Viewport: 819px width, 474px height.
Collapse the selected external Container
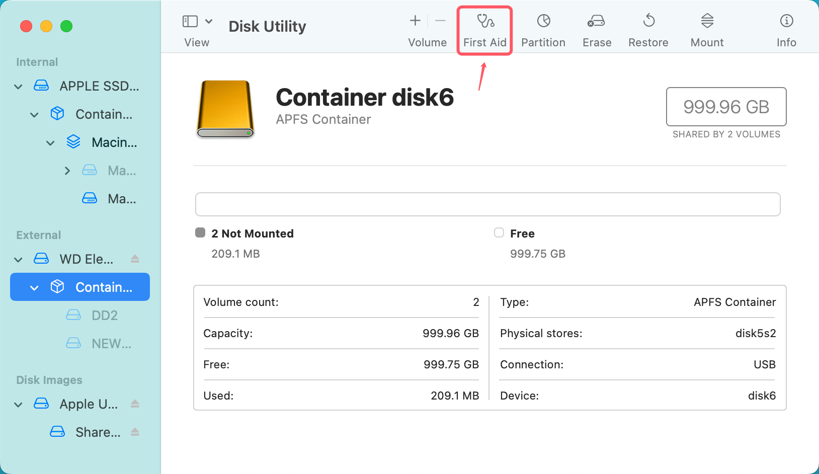pyautogui.click(x=34, y=287)
